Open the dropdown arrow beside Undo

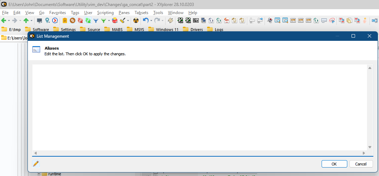click(151, 21)
